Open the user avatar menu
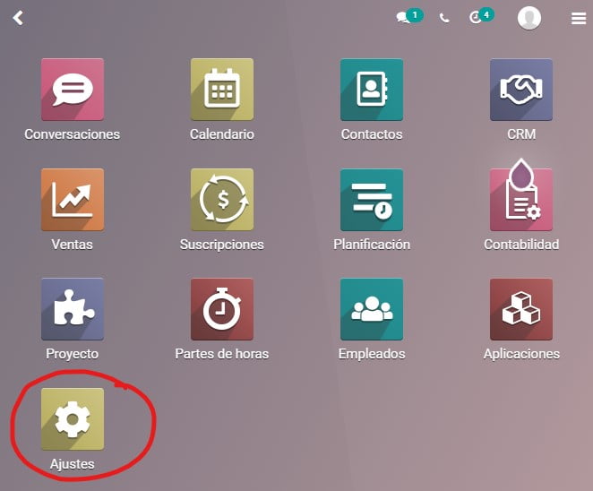This screenshot has height=491, width=593. coord(529,18)
